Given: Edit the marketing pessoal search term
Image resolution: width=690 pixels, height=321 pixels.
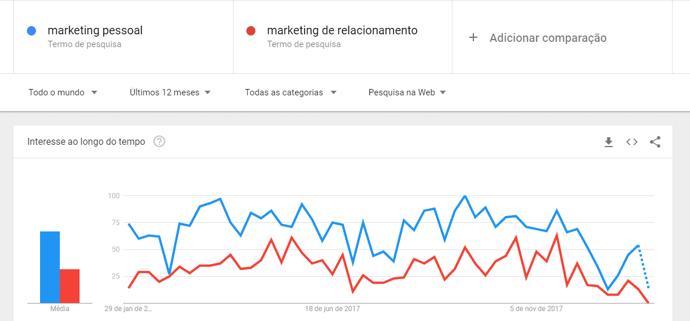Looking at the screenshot, I should (x=95, y=31).
